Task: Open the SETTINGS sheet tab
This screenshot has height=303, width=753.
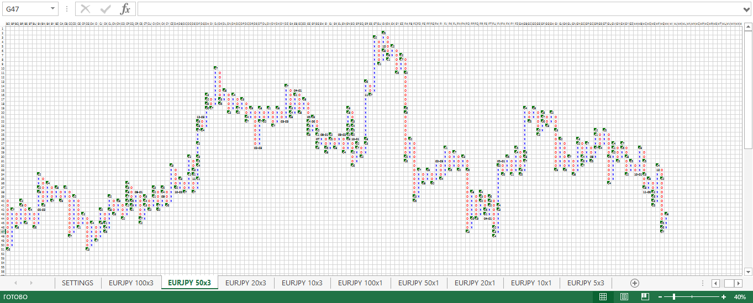Action: (x=77, y=283)
